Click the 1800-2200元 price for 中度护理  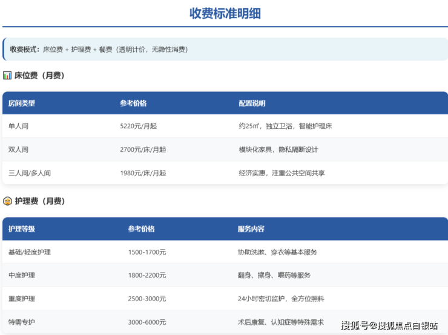(x=147, y=275)
